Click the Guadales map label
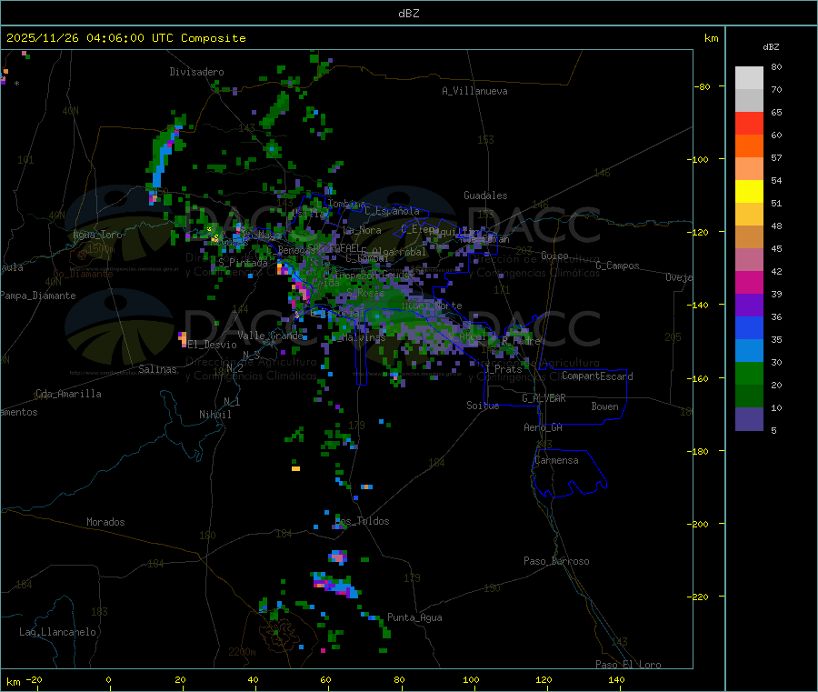This screenshot has height=692, width=818. 485,196
